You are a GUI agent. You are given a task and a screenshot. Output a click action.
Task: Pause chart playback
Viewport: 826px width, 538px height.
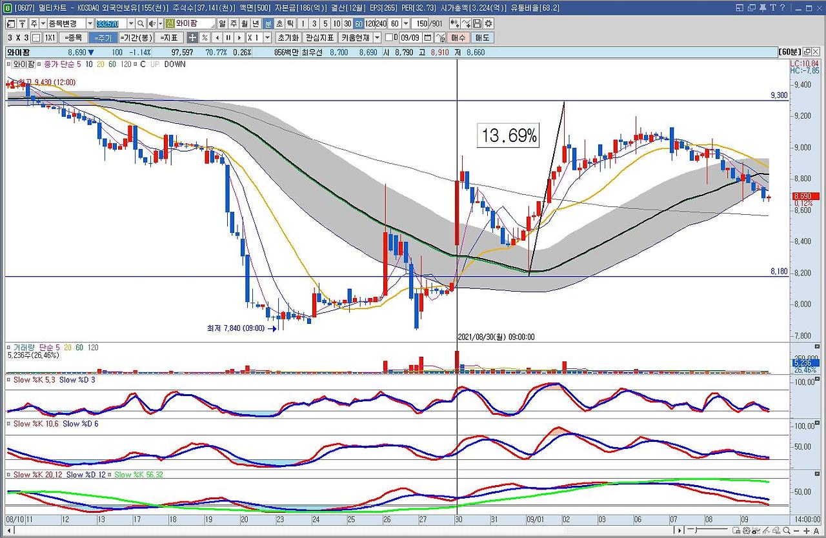pos(228,37)
